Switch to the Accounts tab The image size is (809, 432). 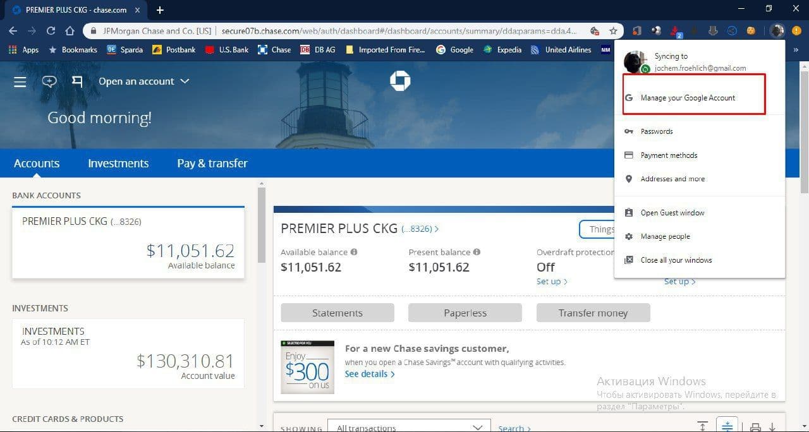coord(37,164)
